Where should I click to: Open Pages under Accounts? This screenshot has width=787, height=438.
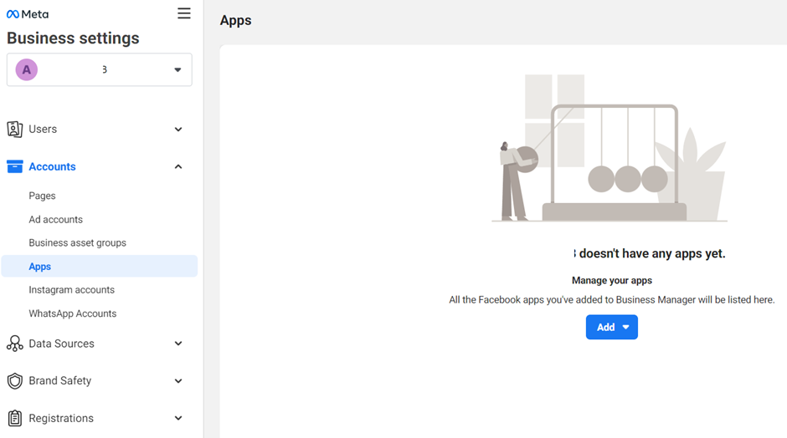[42, 196]
